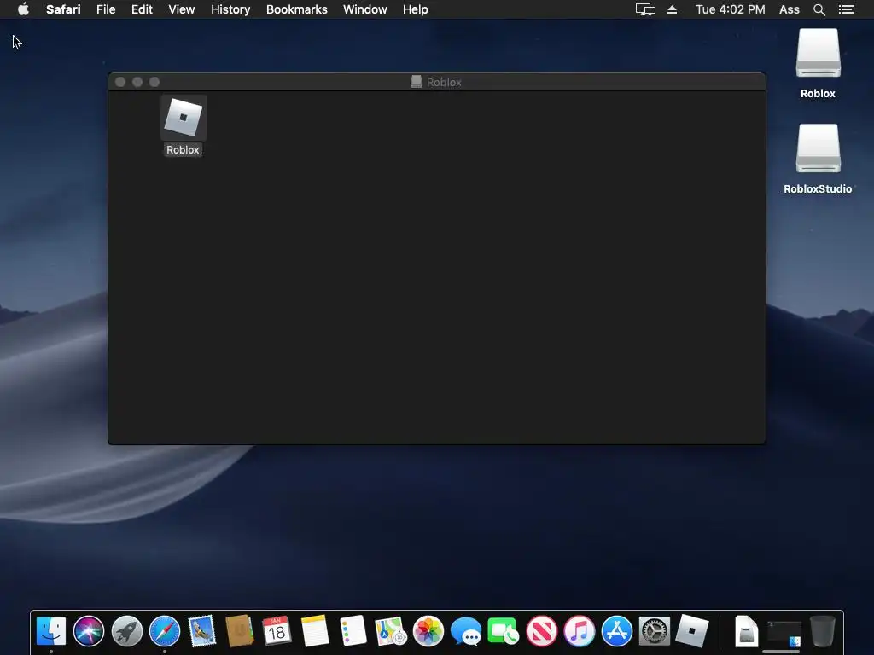Open App Store in Dock

pos(616,631)
